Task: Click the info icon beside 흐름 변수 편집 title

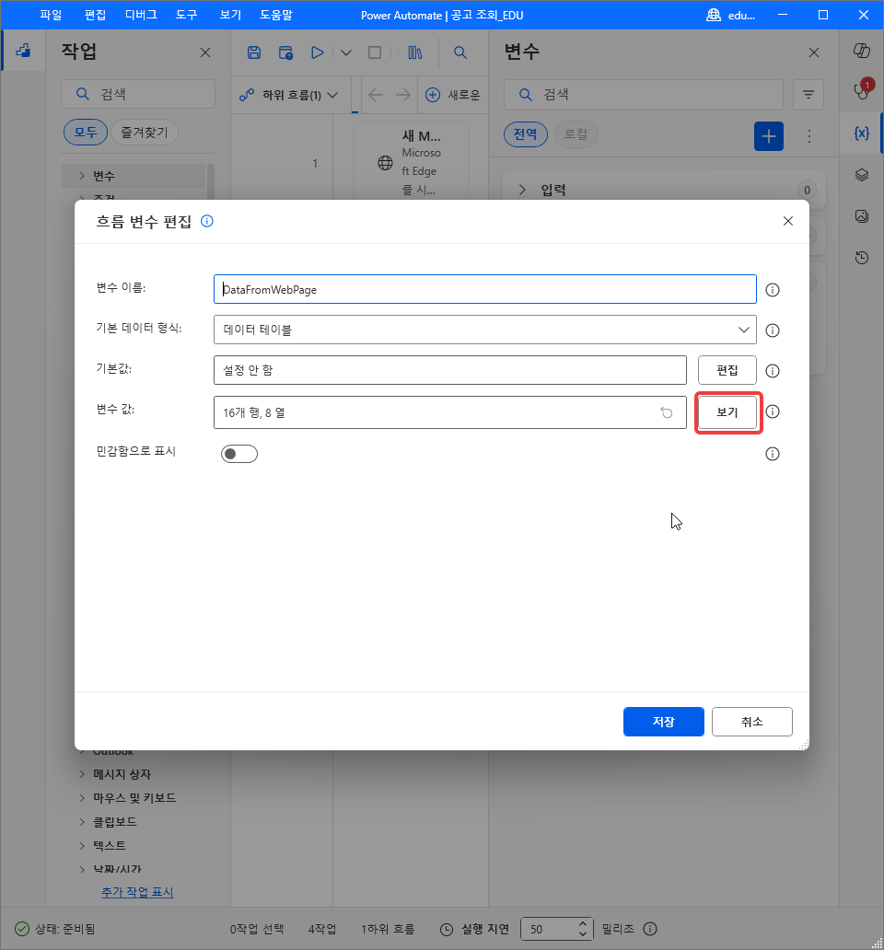Action: pos(206,221)
